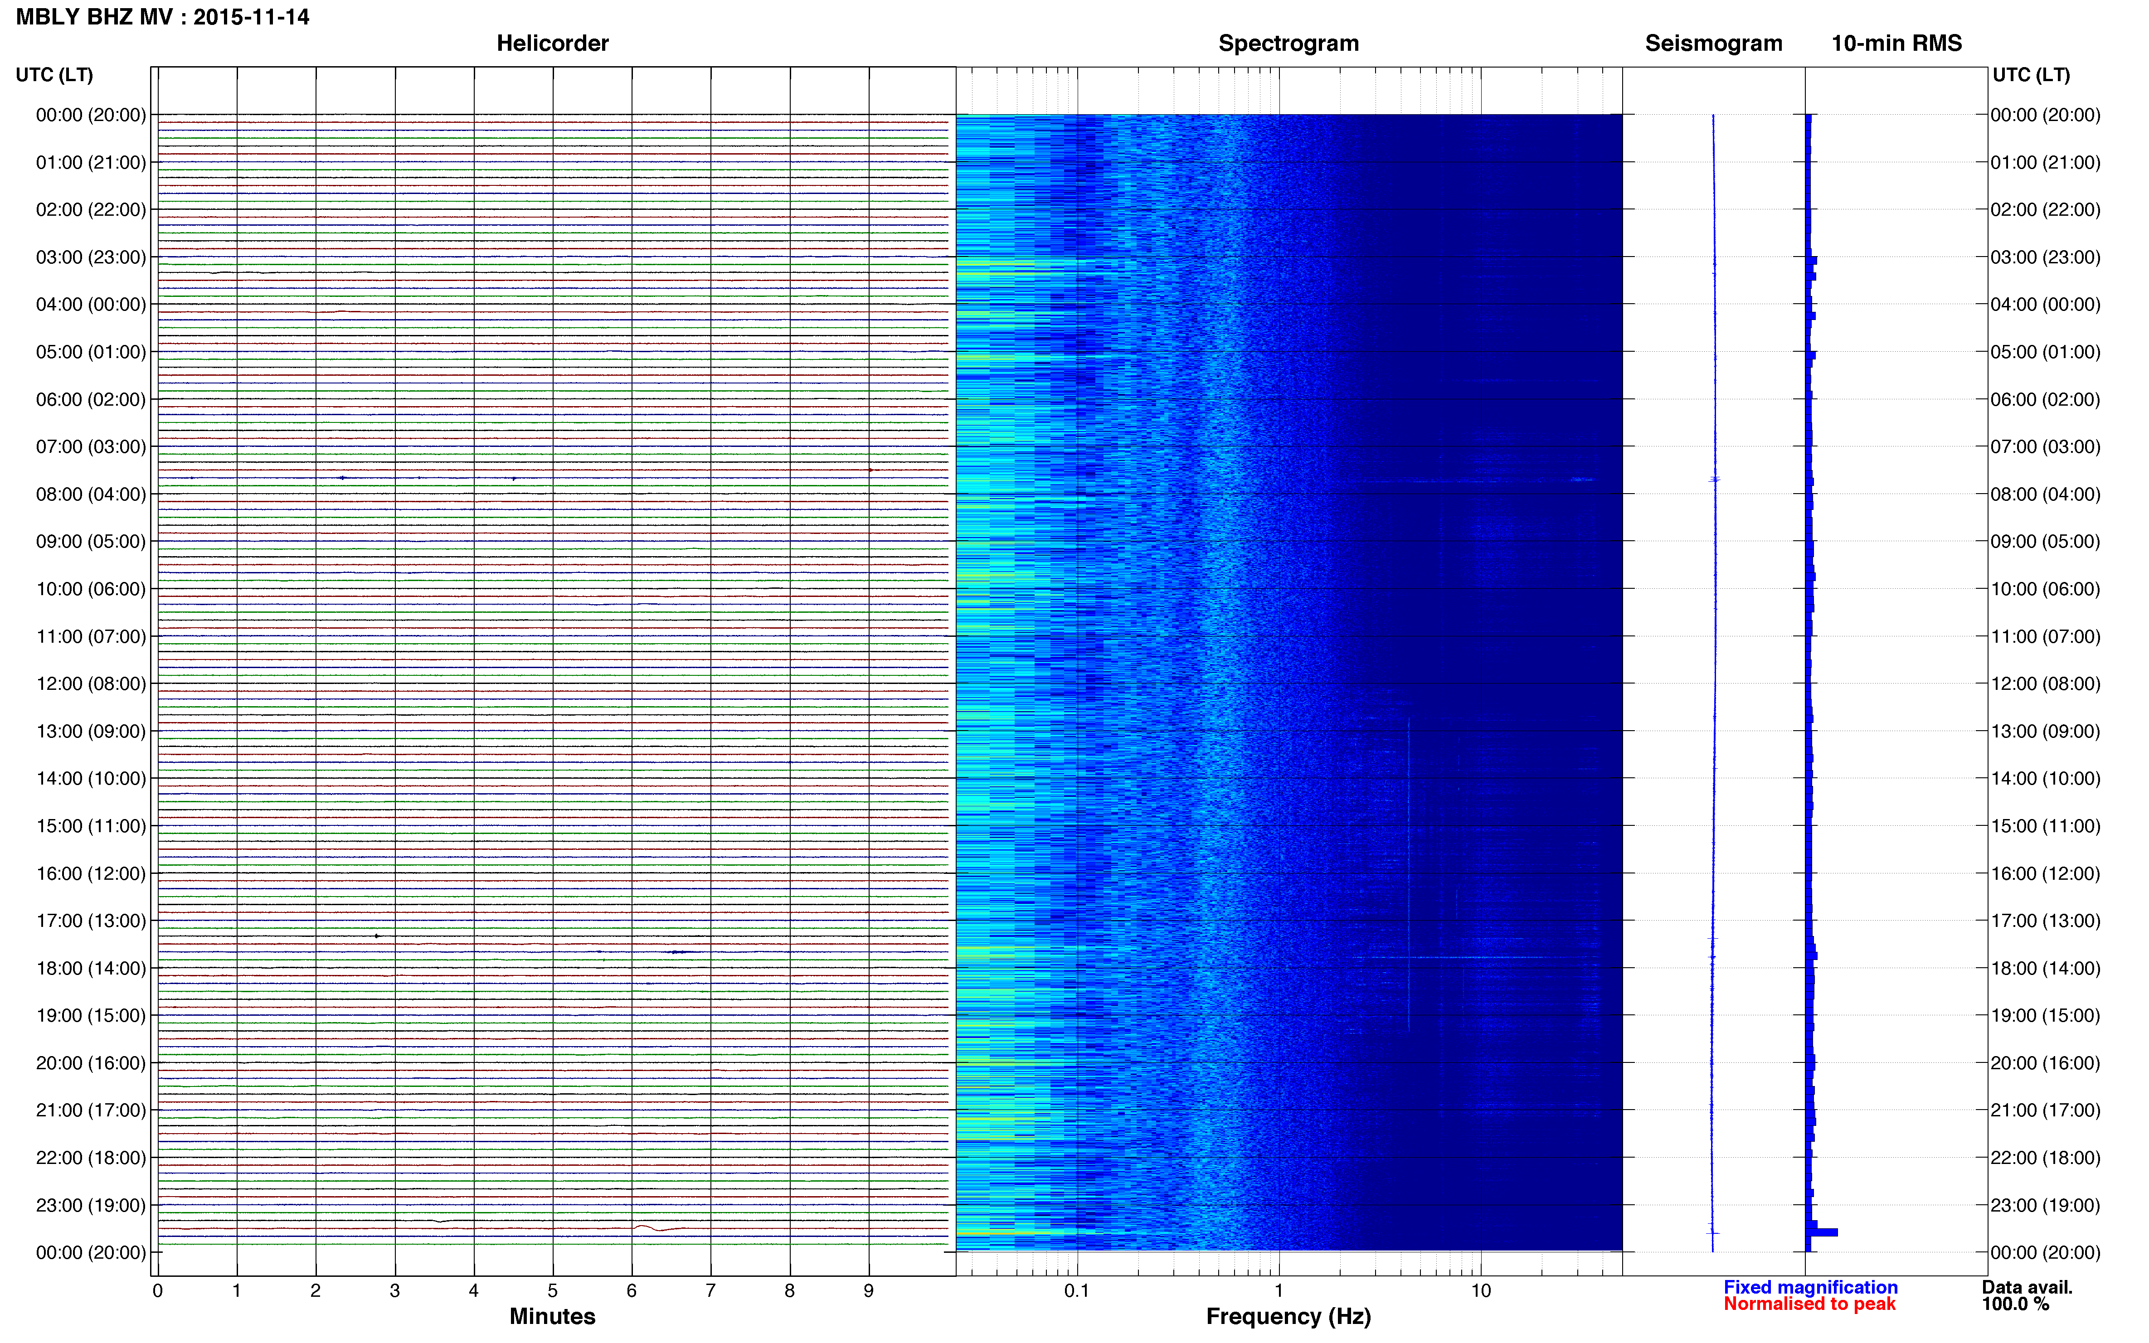This screenshot has height=1343, width=2149.
Task: Click 01:00 (21:00) on the Helicorder time axis
Action: [91, 163]
